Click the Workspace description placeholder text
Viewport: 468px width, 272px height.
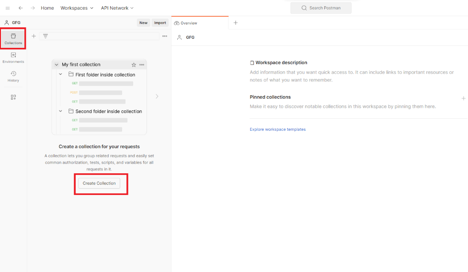point(352,76)
